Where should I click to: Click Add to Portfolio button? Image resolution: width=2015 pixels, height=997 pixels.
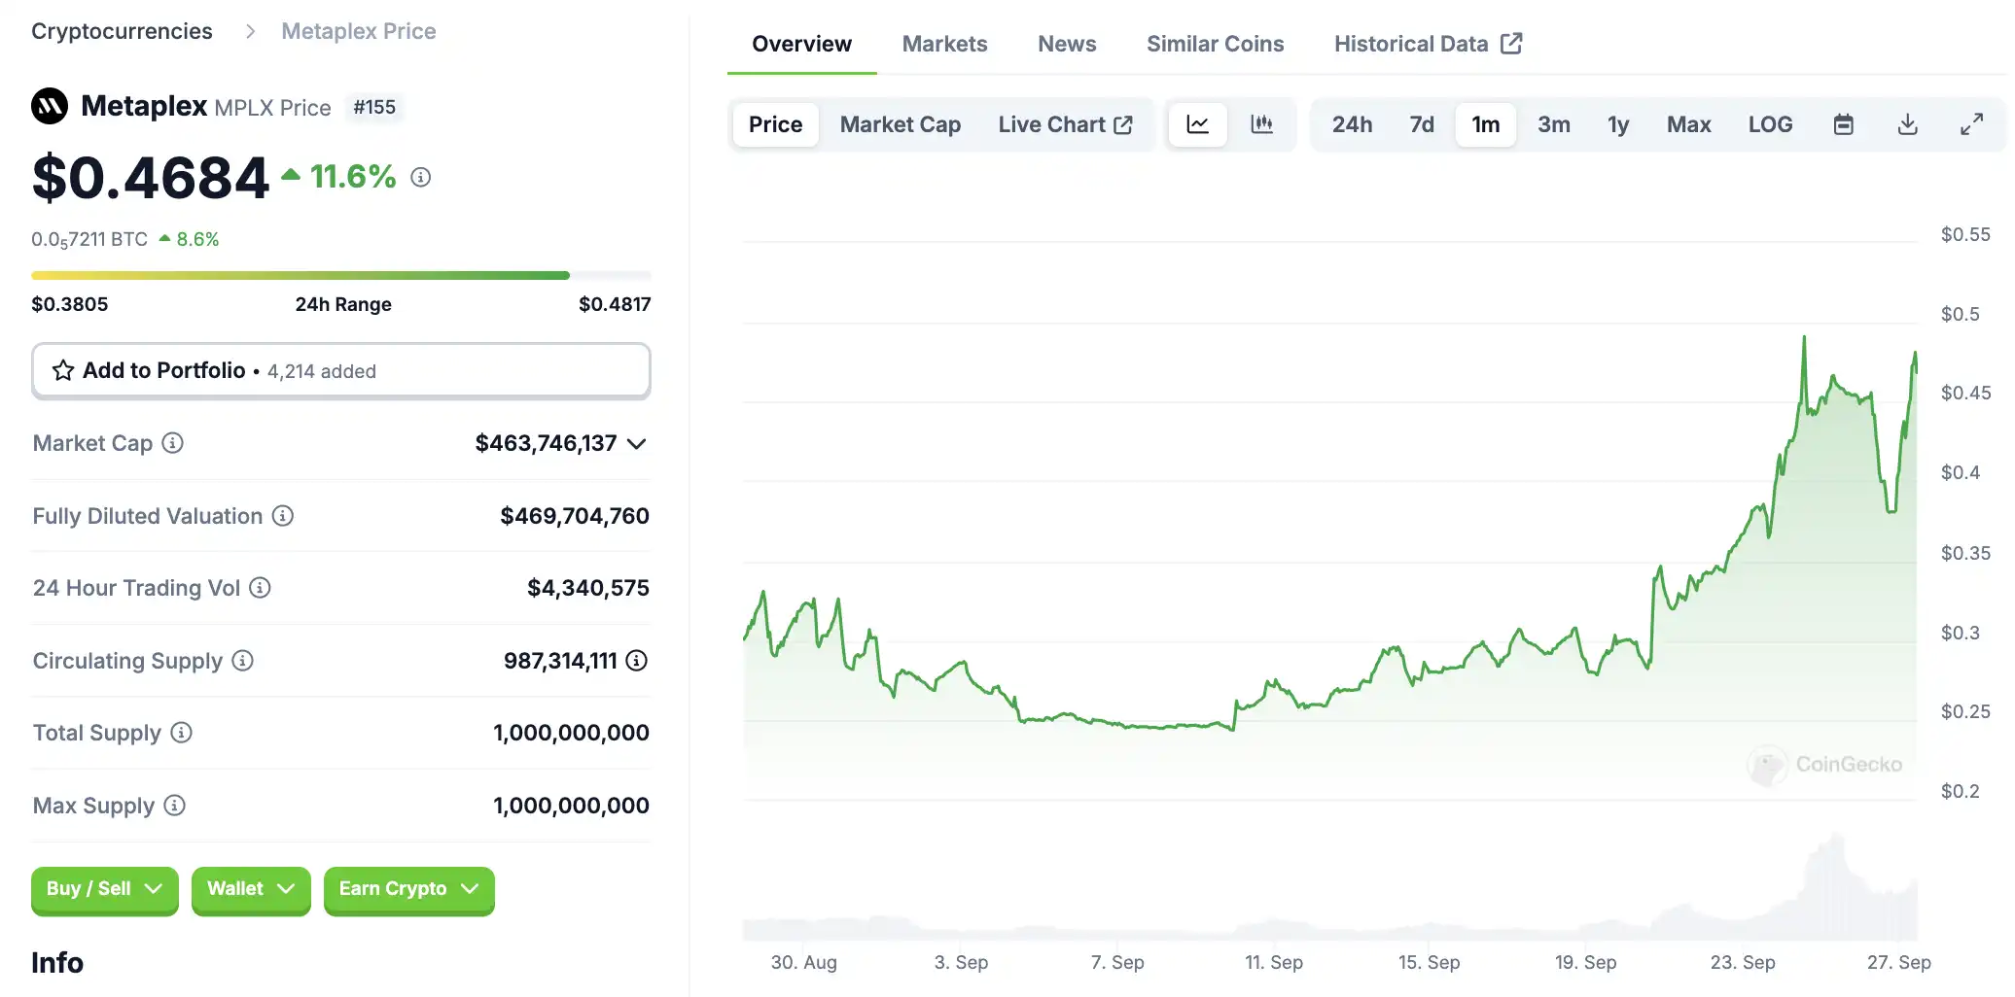coord(340,370)
